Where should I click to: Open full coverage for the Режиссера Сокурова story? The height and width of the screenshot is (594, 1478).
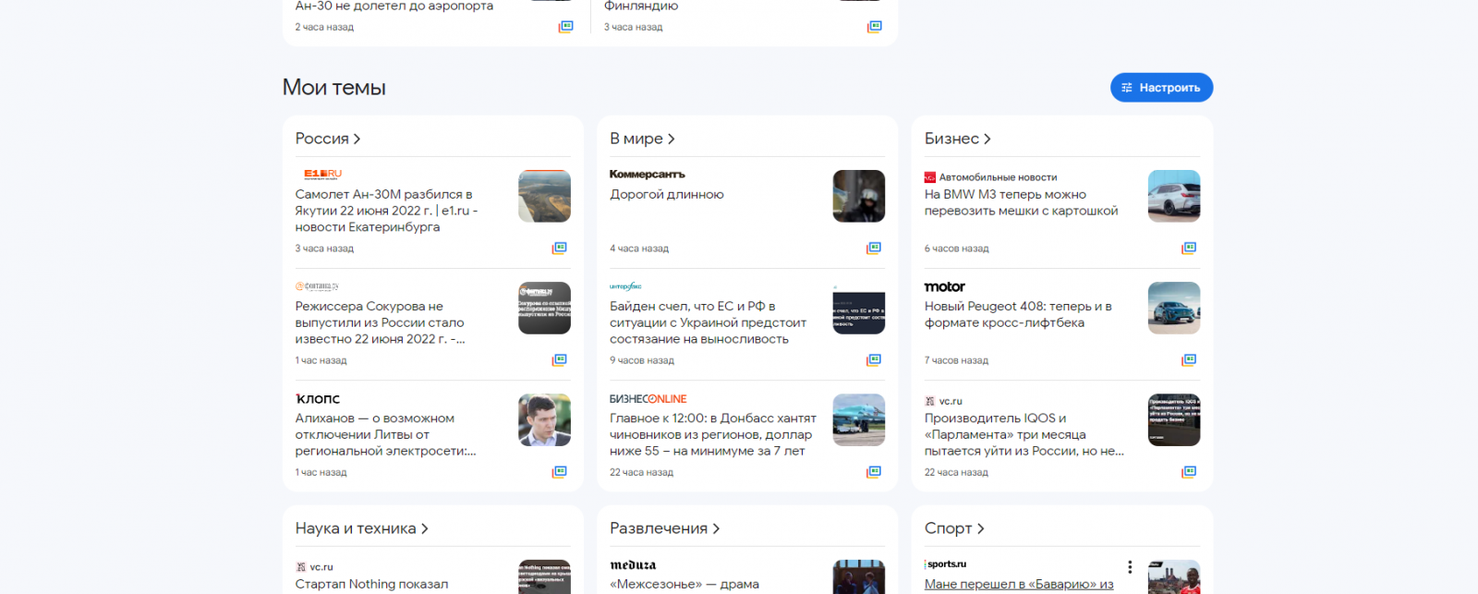coord(559,360)
